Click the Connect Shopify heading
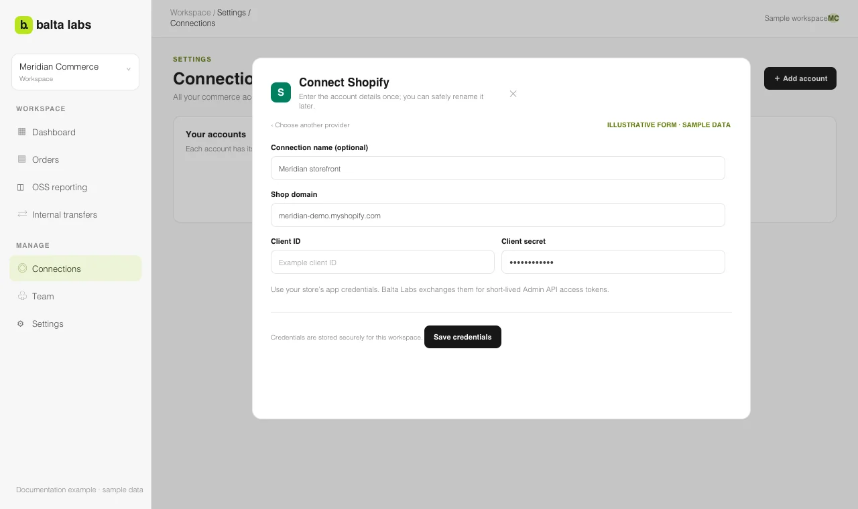The height and width of the screenshot is (509, 858). coord(344,82)
